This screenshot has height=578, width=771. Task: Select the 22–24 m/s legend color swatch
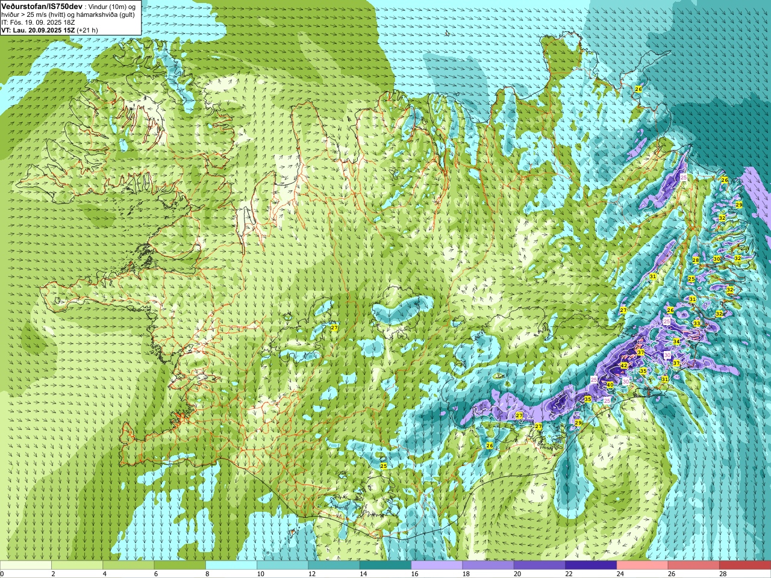click(591, 565)
